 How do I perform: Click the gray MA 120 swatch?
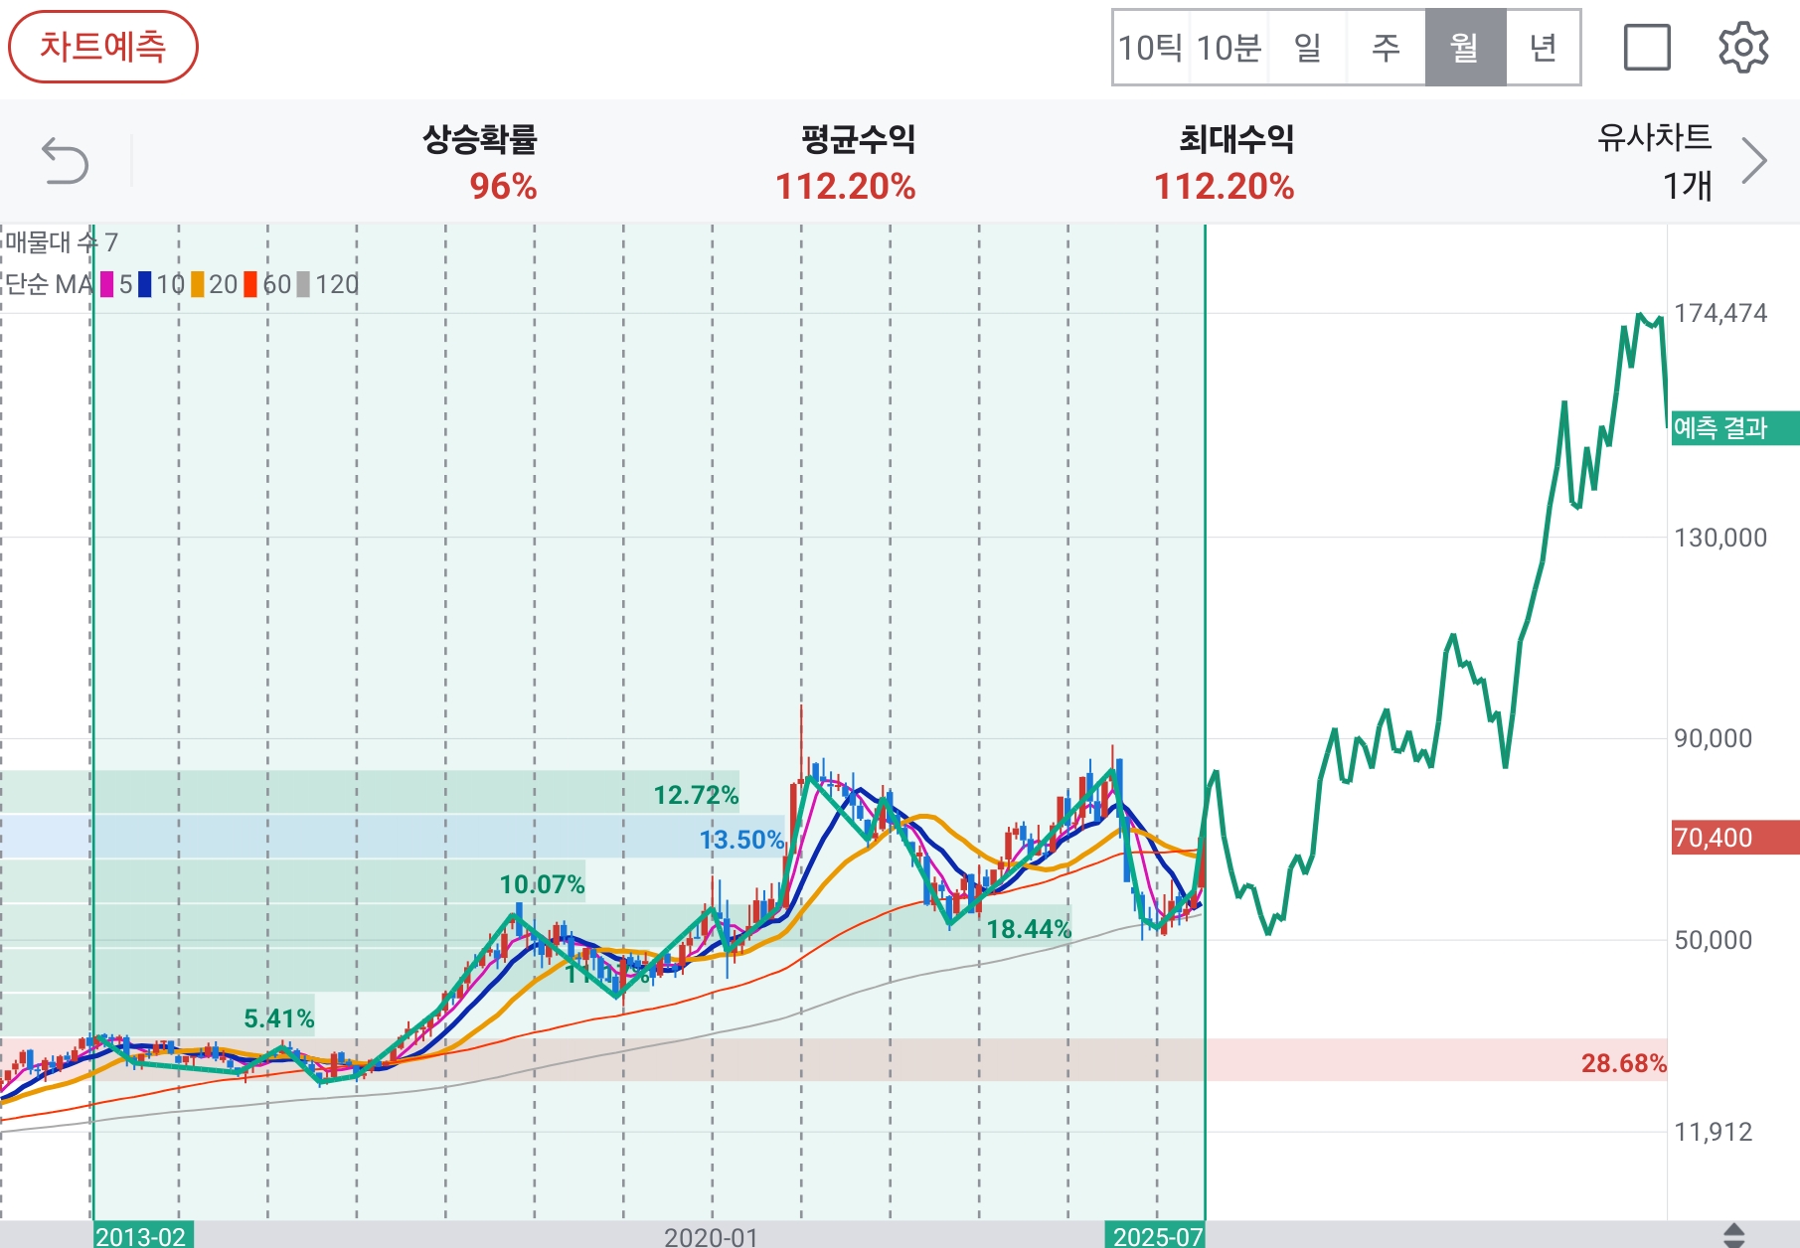pos(304,285)
